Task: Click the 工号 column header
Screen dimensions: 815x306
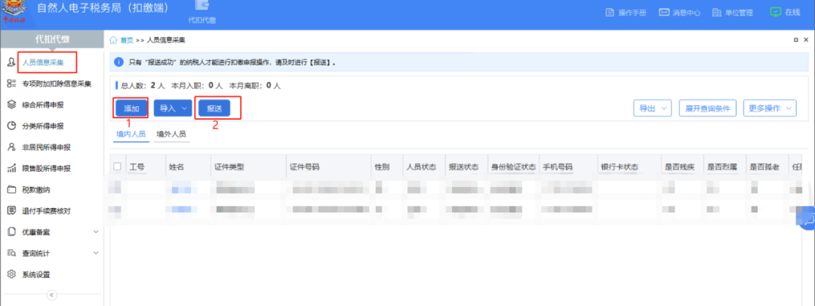Action: coord(137,167)
